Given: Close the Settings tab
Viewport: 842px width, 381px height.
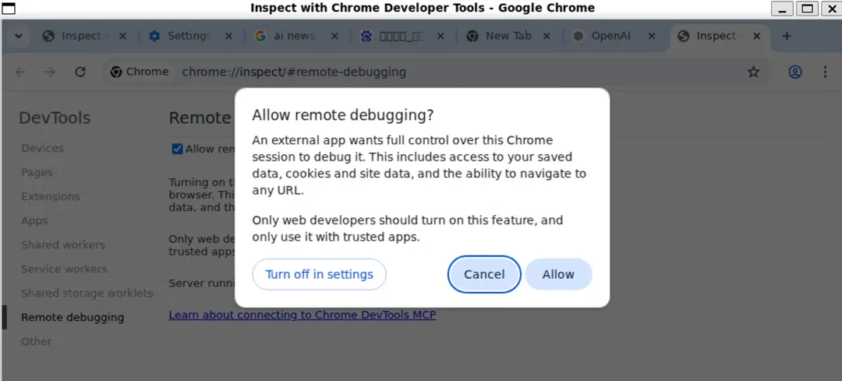Looking at the screenshot, I should 229,36.
